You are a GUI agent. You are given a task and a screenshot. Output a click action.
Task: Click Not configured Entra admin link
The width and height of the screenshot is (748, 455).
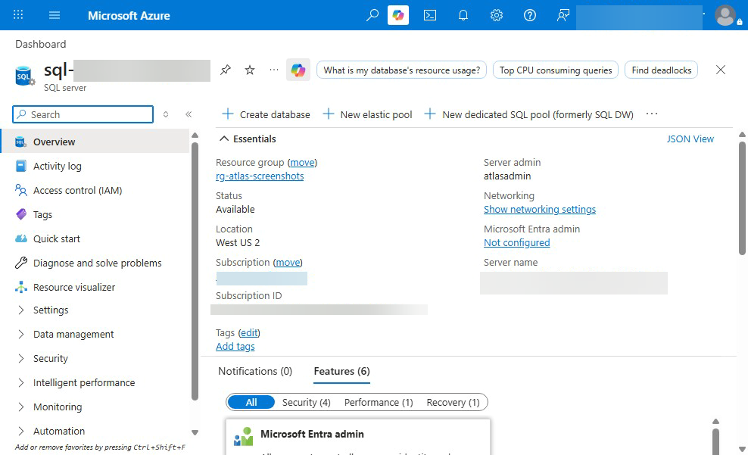point(516,243)
